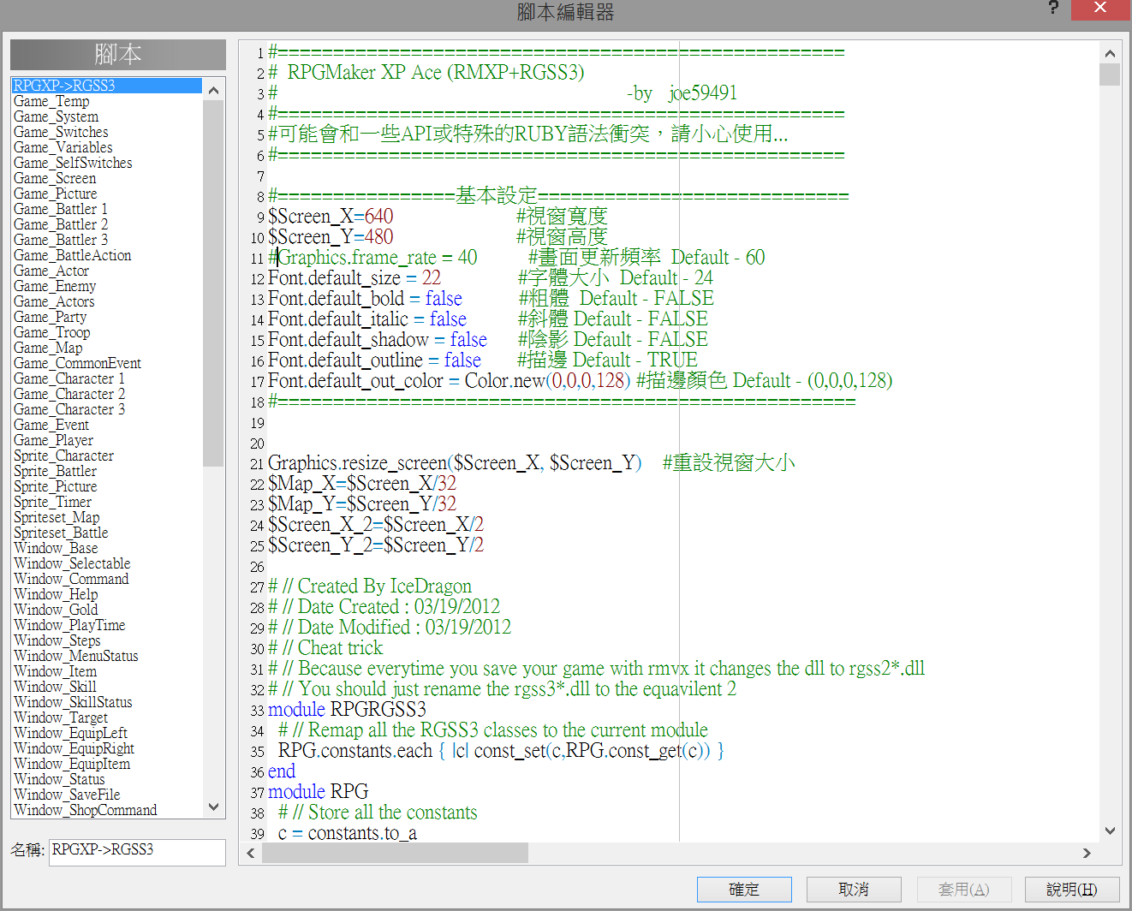1132x911 pixels.
Task: Click the 套用(A) apply button
Action: click(963, 890)
